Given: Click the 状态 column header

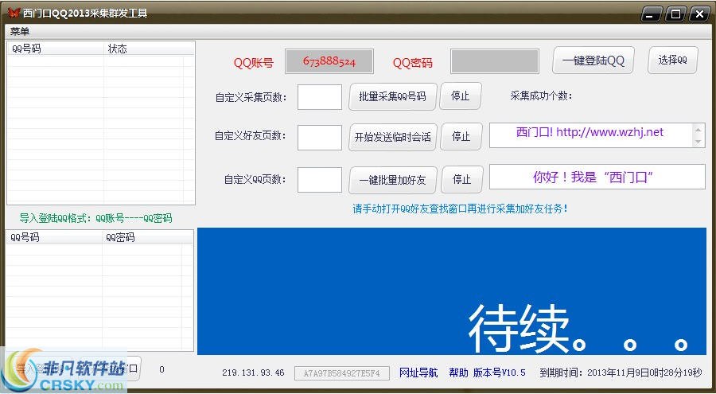Looking at the screenshot, I should (149, 49).
